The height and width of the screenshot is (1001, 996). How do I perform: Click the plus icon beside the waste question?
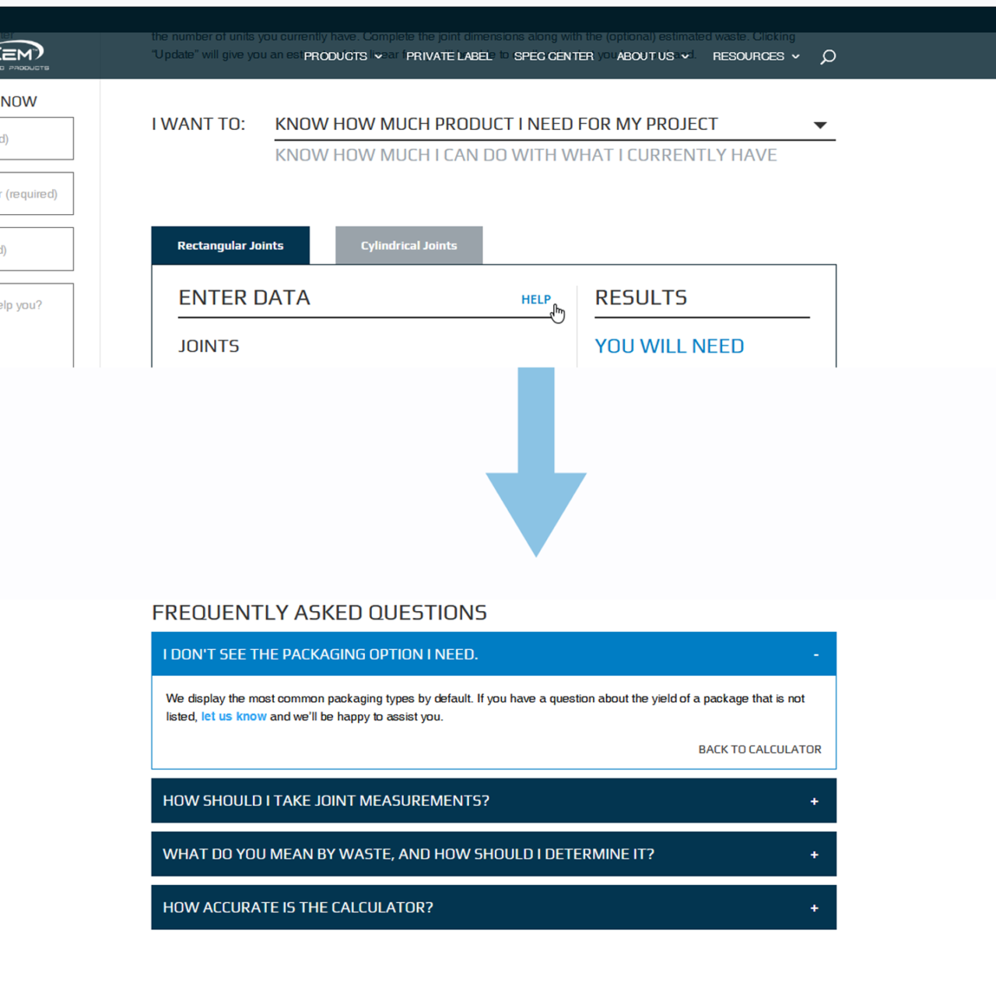(x=814, y=854)
